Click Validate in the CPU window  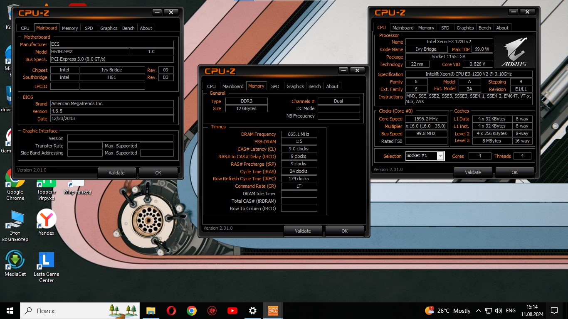(473, 172)
